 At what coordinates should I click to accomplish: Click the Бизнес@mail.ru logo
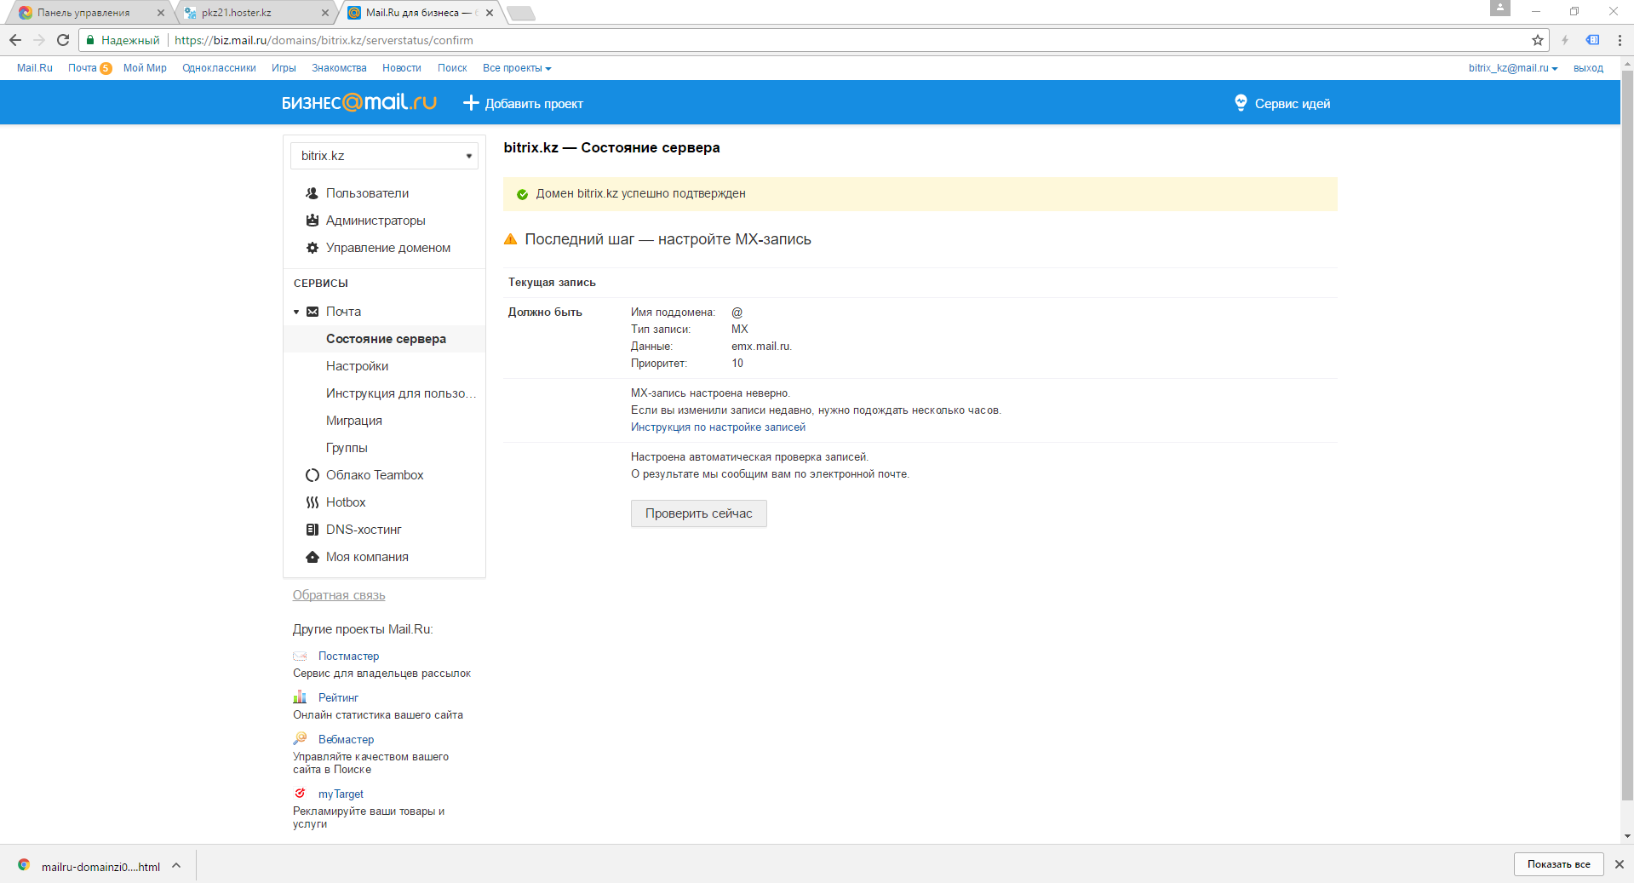[x=358, y=103]
